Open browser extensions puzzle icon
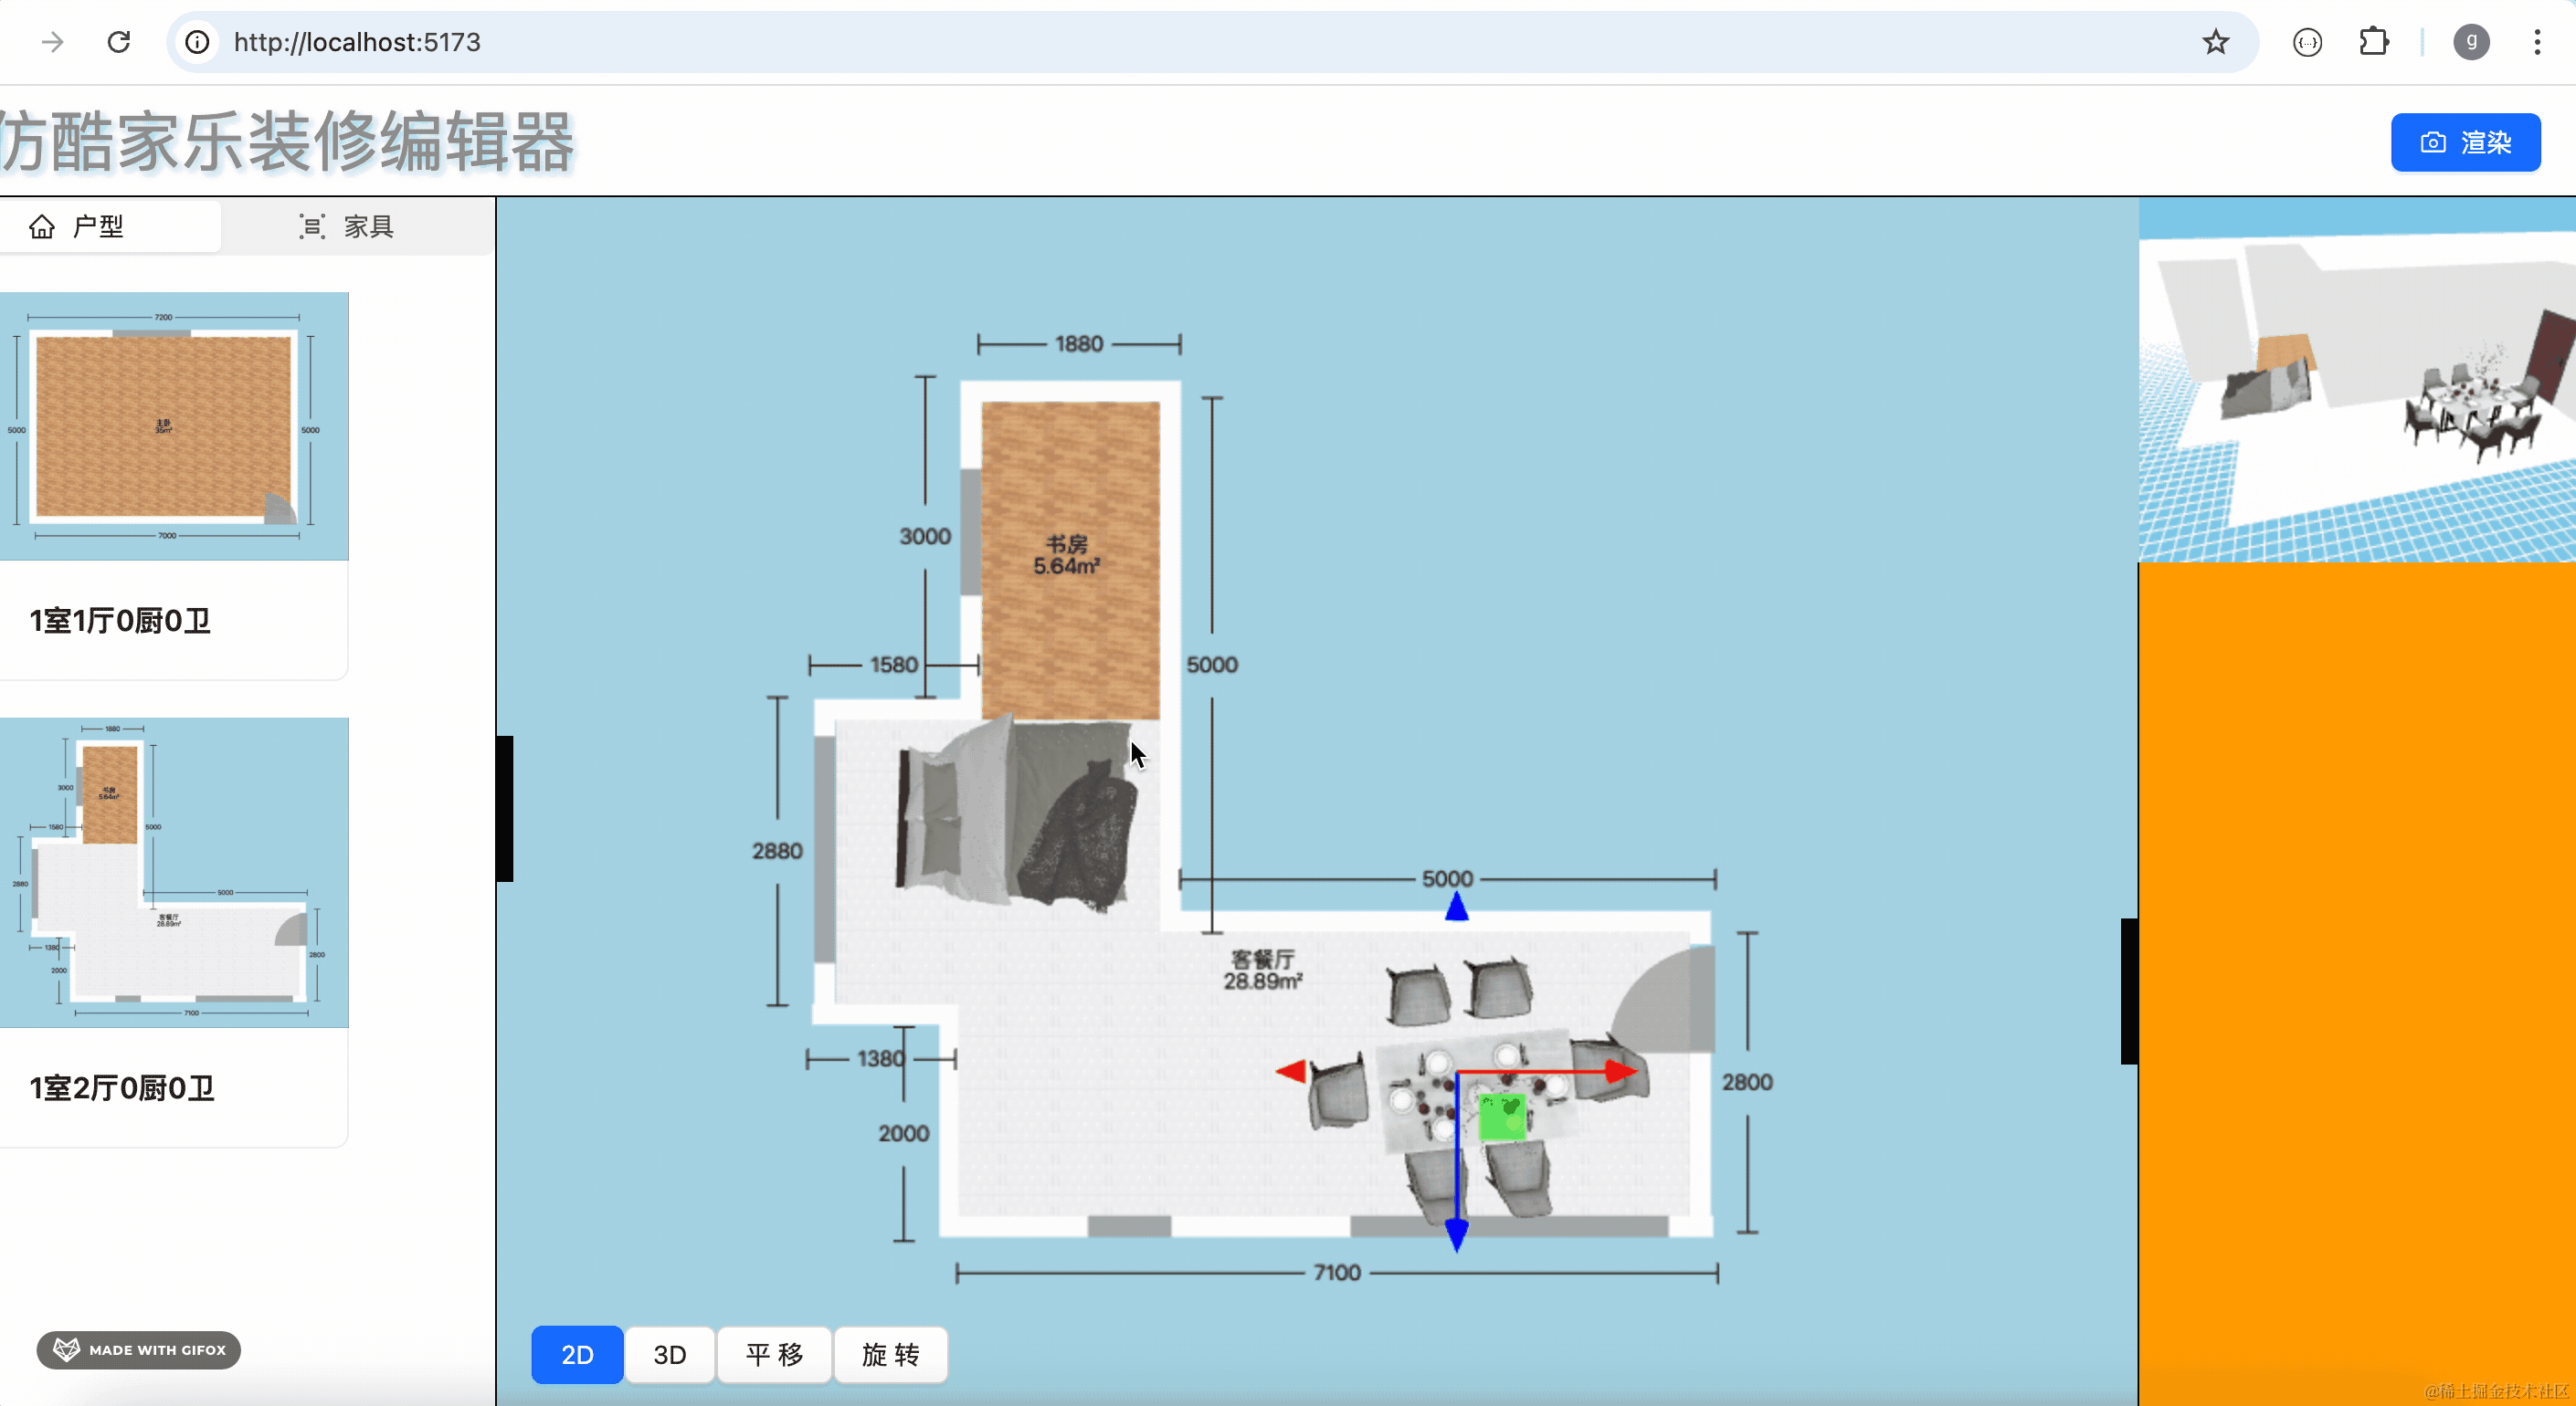The width and height of the screenshot is (2576, 1406). pos(2373,42)
